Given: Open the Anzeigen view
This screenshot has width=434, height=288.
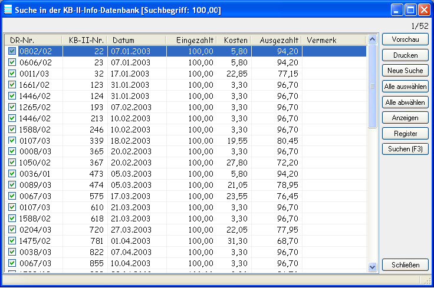Looking at the screenshot, I should pyautogui.click(x=405, y=118).
